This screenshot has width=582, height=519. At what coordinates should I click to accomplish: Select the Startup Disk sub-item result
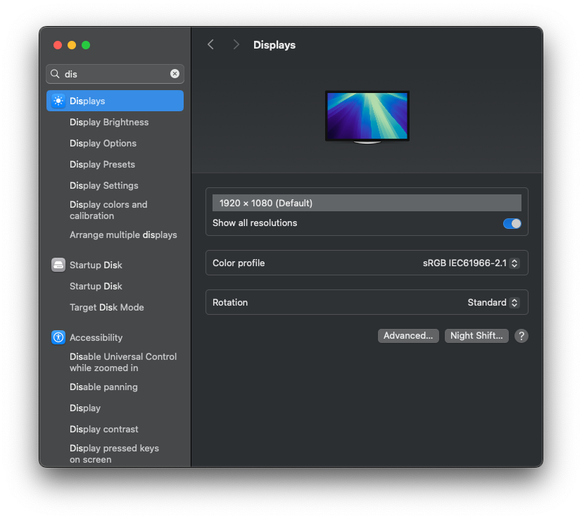(96, 286)
